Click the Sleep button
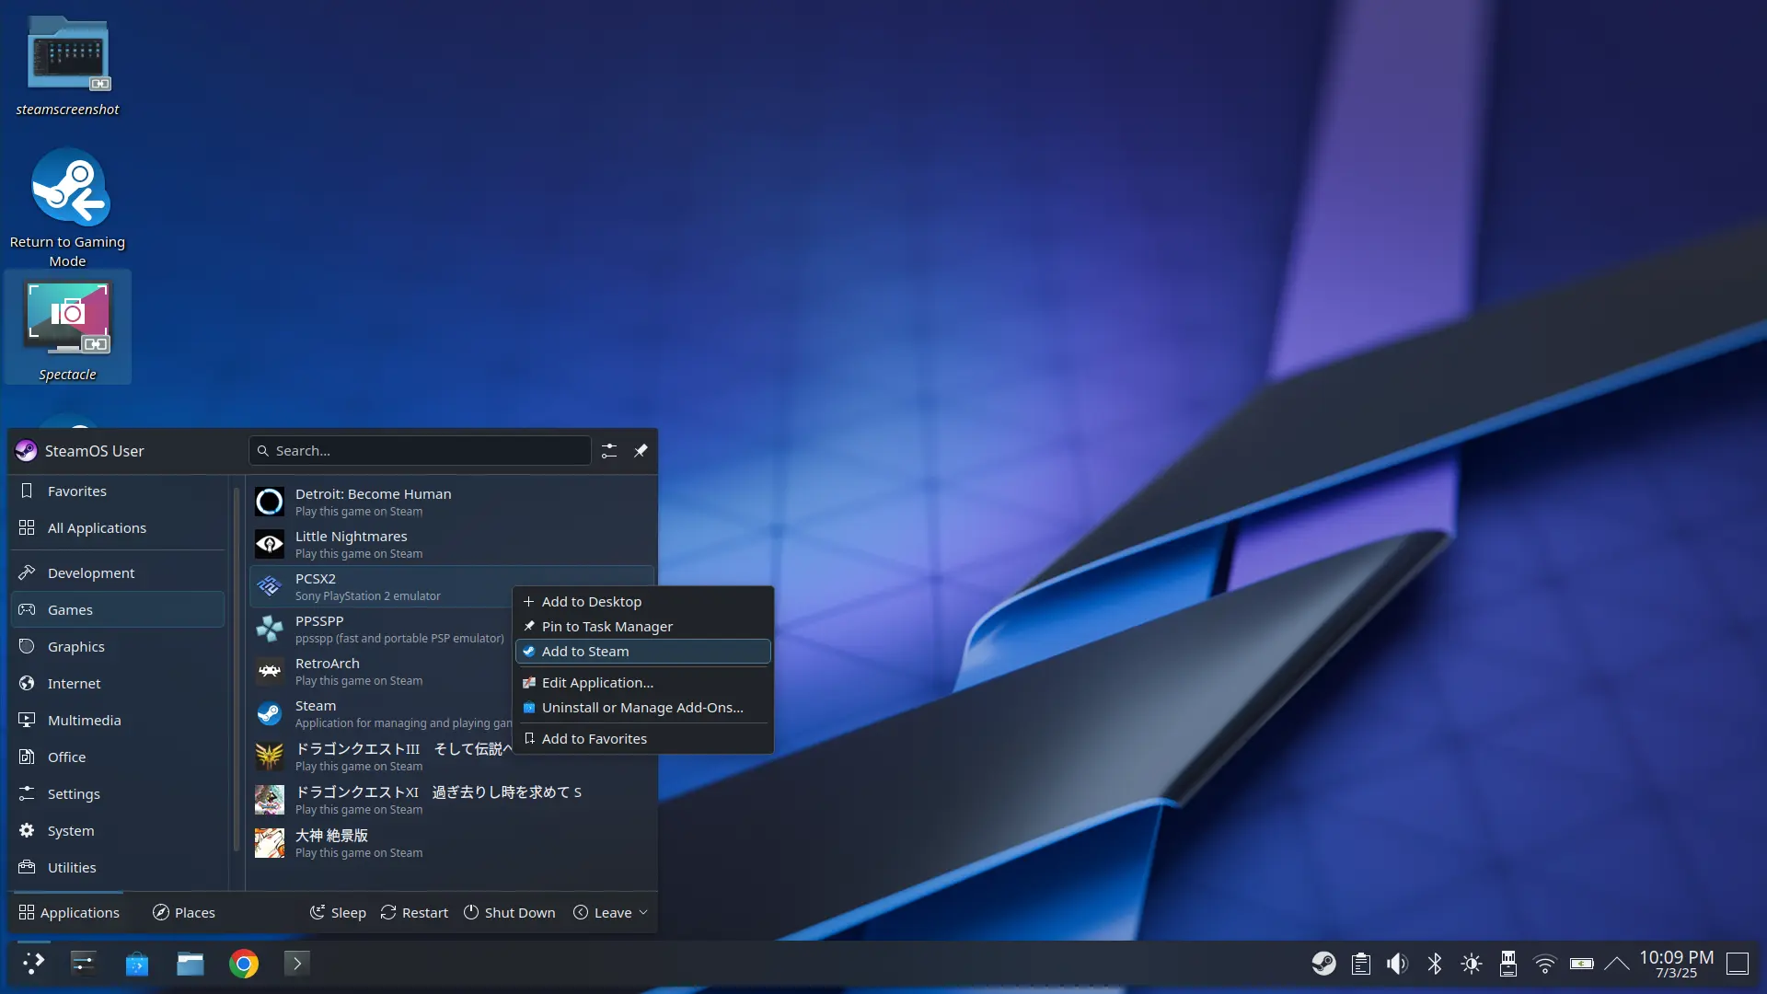Viewport: 1767px width, 994px height. click(x=338, y=913)
